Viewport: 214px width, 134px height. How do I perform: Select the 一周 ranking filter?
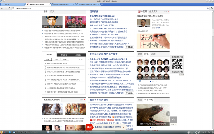click(65, 59)
